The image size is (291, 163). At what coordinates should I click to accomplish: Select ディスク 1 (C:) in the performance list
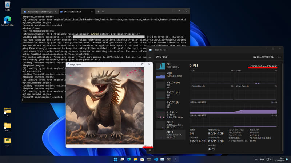(x=170, y=95)
